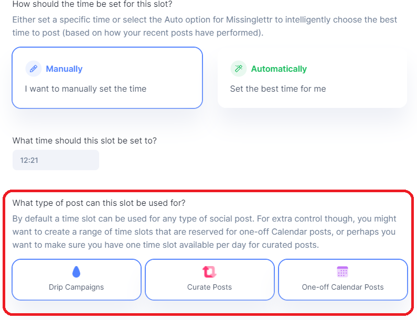
Task: Click 'What time should this slot be set to?'
Action: [x=84, y=140]
